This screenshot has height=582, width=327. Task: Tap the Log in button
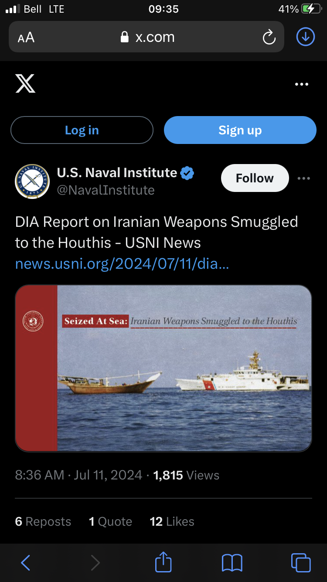click(x=82, y=130)
